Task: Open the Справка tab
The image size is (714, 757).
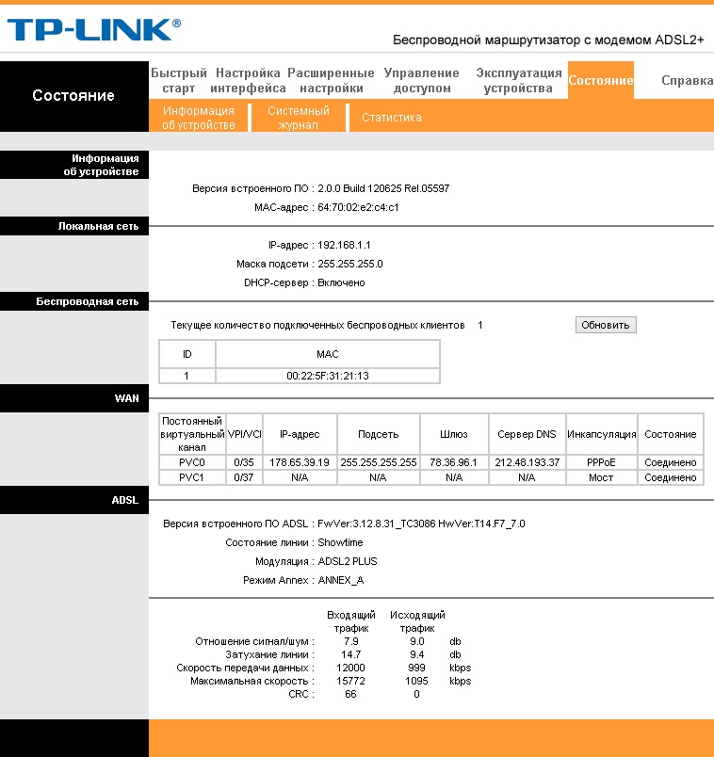Action: [687, 80]
